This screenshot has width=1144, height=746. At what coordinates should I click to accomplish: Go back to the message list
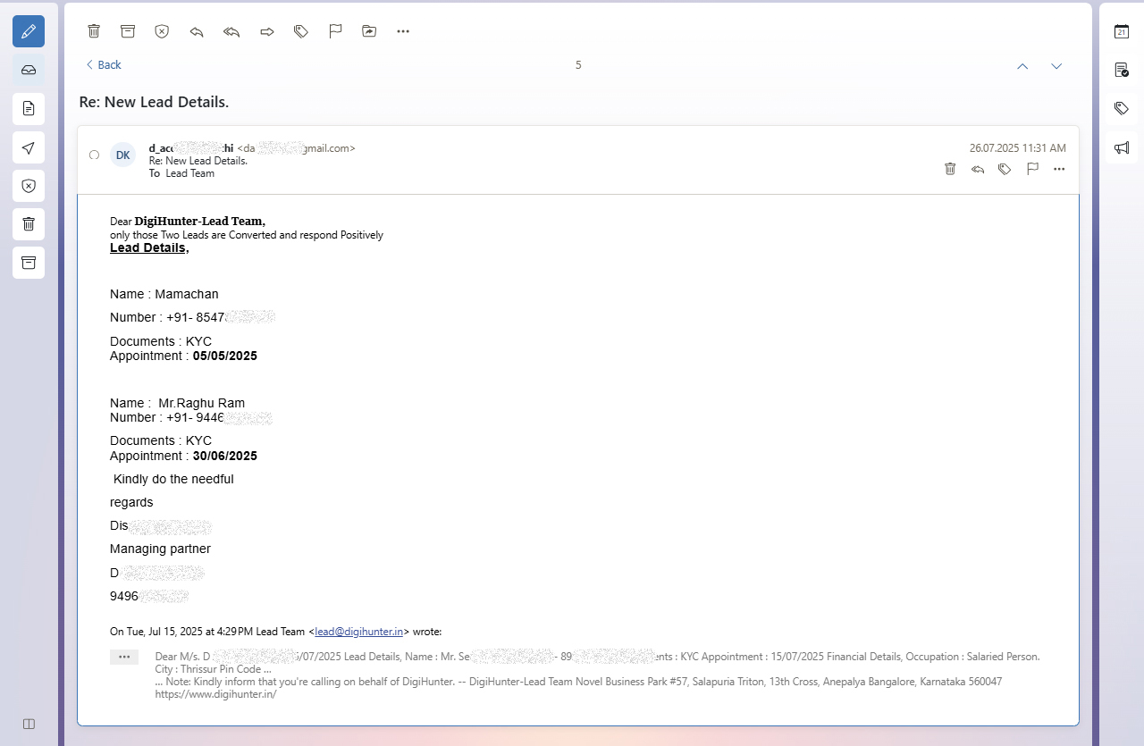[x=104, y=65]
